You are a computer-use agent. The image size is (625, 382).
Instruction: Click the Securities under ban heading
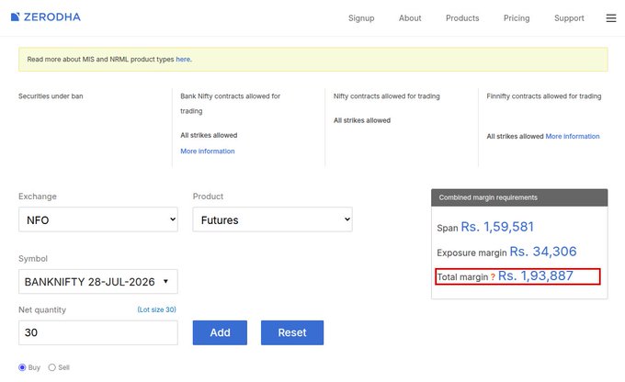coord(51,96)
